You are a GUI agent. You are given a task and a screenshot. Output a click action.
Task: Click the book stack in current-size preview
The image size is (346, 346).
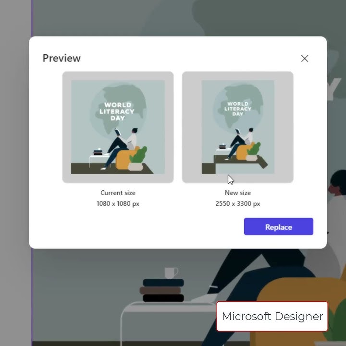(x=98, y=152)
